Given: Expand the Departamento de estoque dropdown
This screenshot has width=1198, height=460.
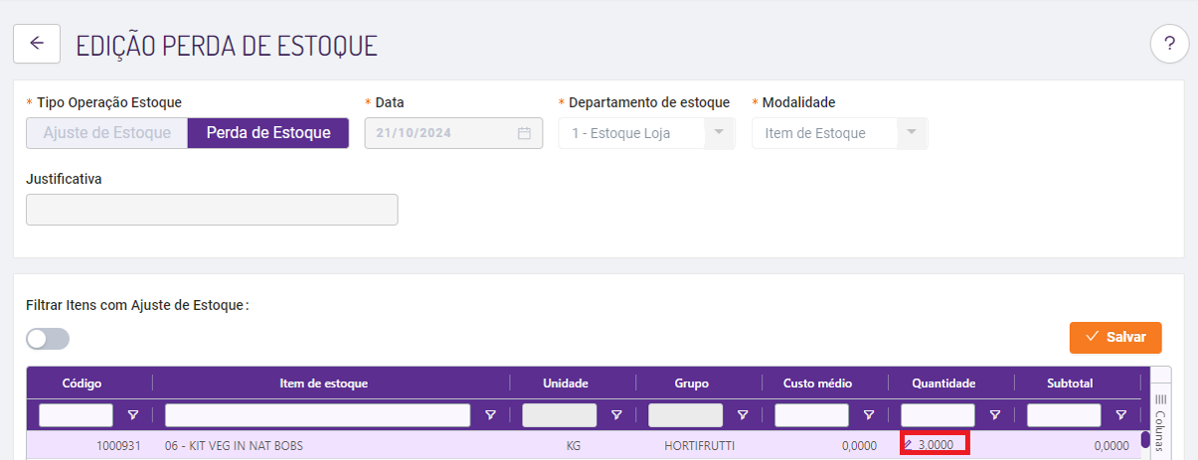Looking at the screenshot, I should (x=719, y=133).
